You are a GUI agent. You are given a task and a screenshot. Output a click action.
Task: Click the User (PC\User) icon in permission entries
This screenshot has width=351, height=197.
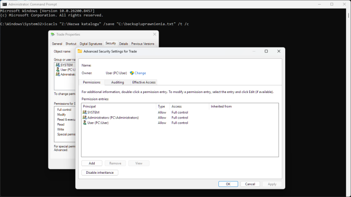pyautogui.click(x=85, y=123)
